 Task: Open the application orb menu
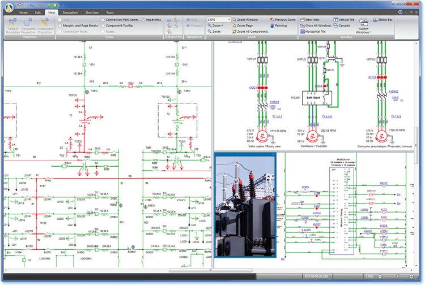pyautogui.click(x=9, y=7)
